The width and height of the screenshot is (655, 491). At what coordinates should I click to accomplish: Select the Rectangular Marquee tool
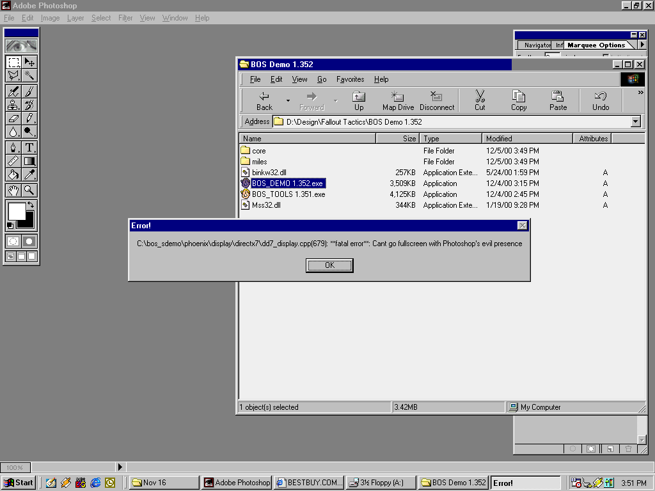(14, 62)
